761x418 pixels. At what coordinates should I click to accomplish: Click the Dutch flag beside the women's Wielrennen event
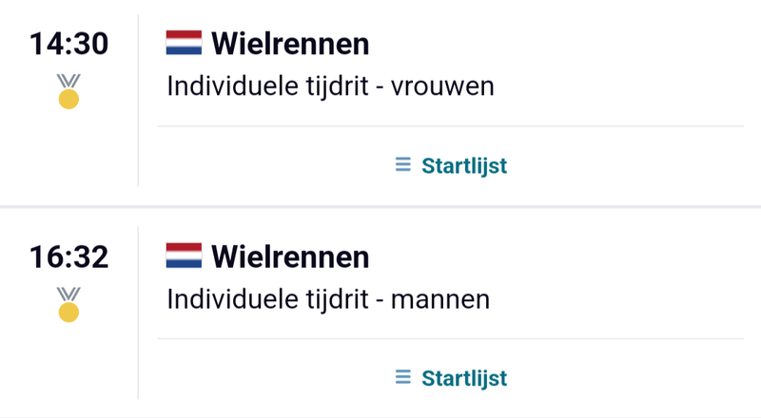pyautogui.click(x=184, y=44)
